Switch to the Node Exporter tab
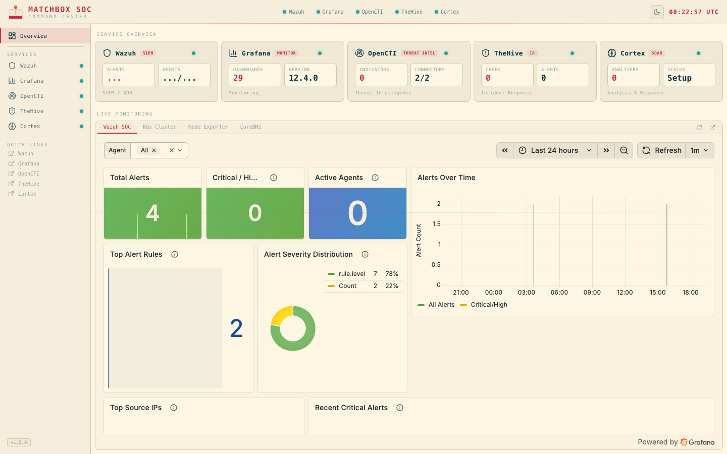Viewport: 727px width, 454px height. [x=208, y=127]
